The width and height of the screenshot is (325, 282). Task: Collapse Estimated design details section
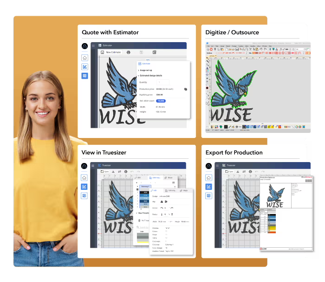[150, 75]
